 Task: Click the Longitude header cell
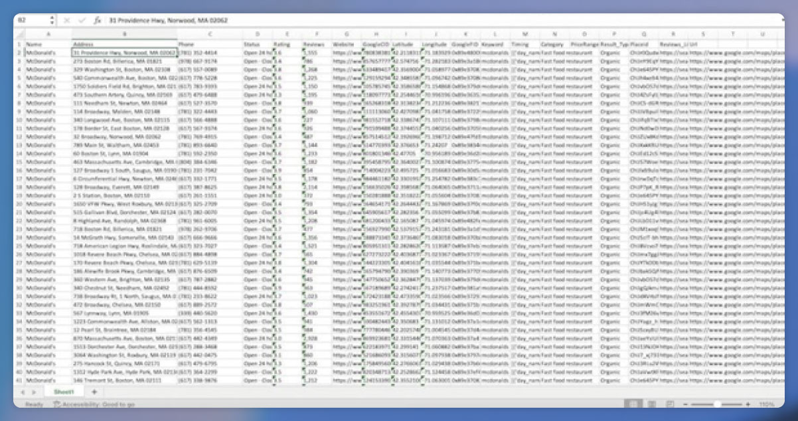[436, 44]
